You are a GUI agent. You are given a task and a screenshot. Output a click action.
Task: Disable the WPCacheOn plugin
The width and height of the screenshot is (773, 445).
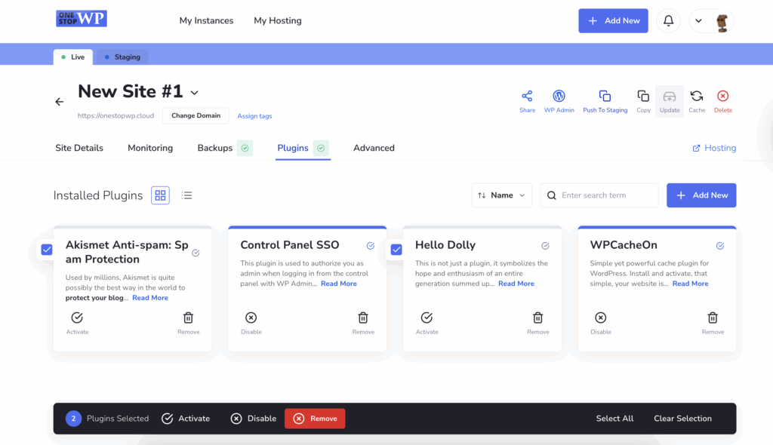[600, 323]
